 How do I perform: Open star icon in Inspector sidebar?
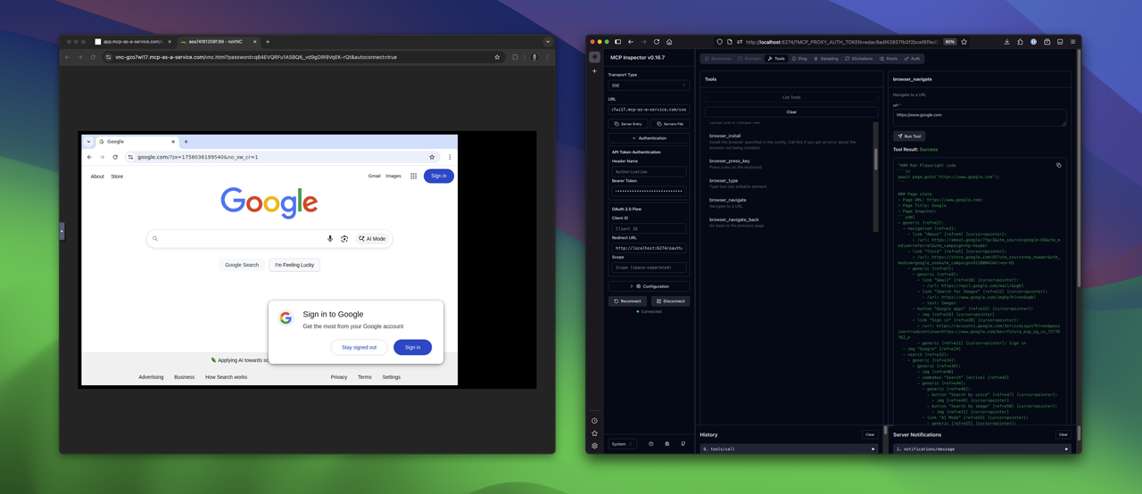pos(594,433)
